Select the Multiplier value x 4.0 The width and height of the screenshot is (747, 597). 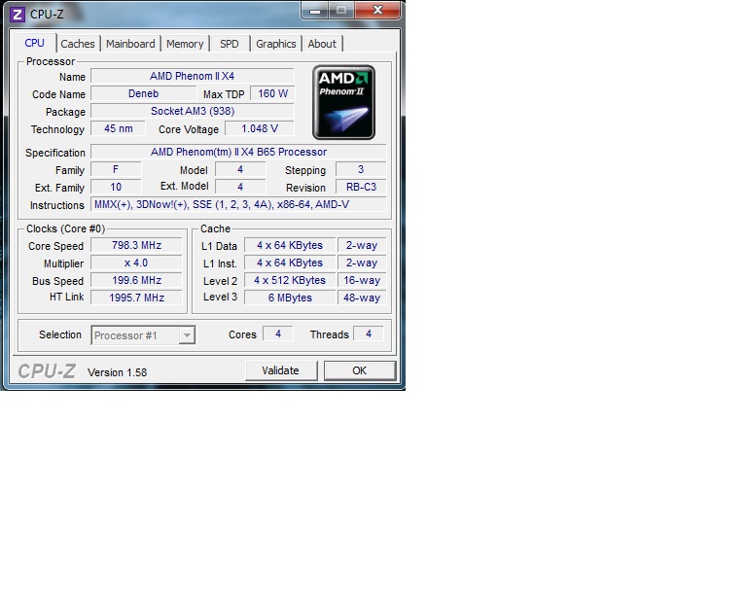136,263
